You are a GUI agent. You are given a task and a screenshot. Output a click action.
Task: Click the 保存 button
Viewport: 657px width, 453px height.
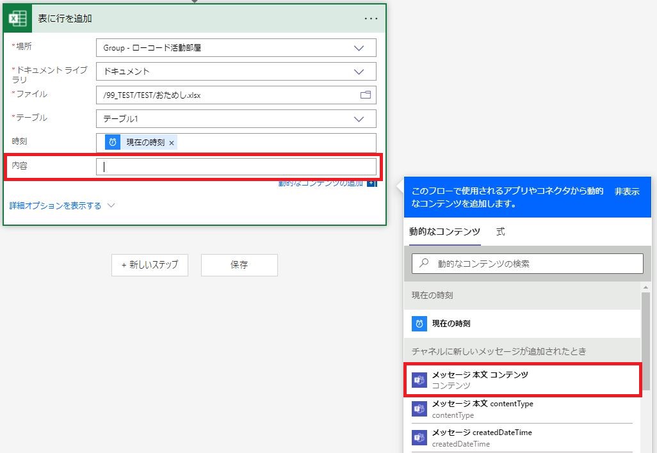pyautogui.click(x=239, y=265)
